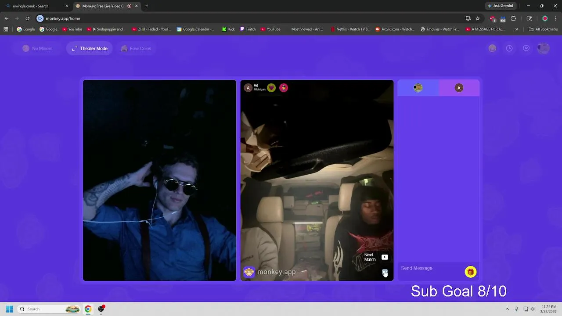Open the Kick bookmark

pos(228,29)
